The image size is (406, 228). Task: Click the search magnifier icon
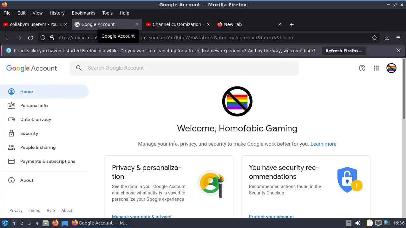click(79, 68)
